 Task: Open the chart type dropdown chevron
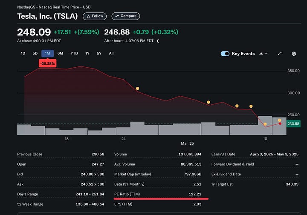266,54
